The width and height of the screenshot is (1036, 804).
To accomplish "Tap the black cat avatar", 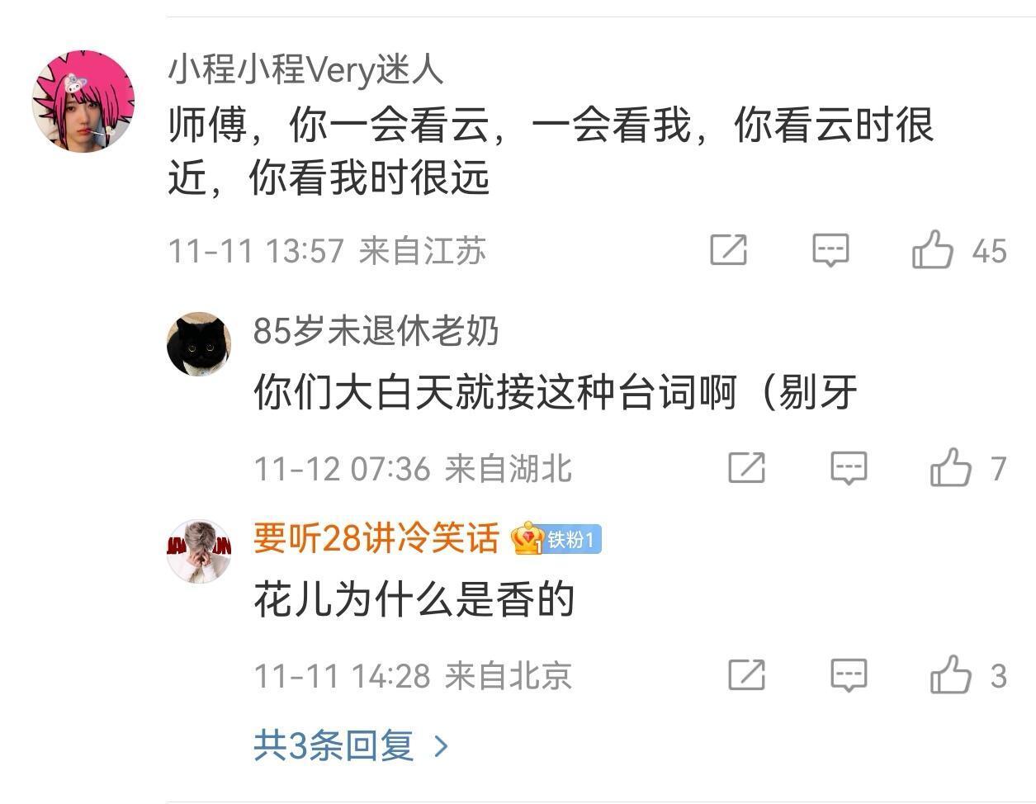I will click(199, 344).
